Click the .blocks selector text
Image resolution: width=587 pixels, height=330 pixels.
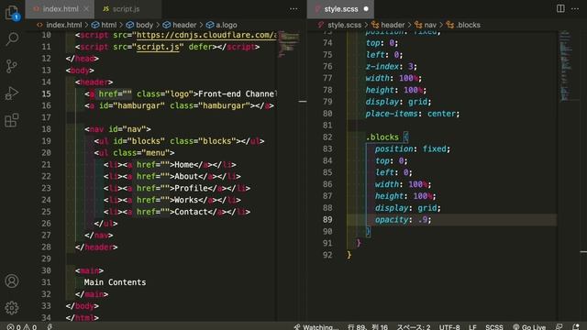click(382, 137)
